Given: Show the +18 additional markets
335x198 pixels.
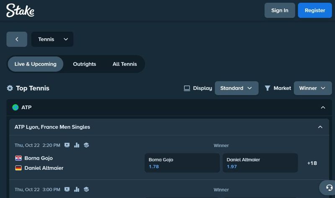Looking at the screenshot, I should click(312, 163).
